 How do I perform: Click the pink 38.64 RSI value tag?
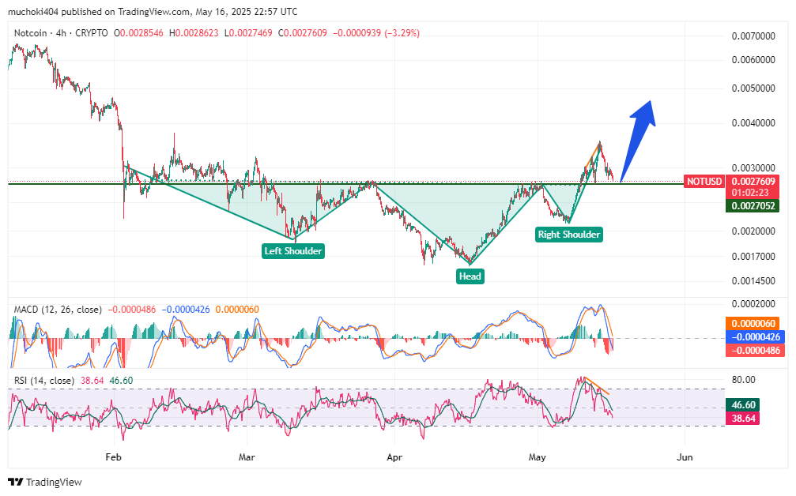[x=743, y=418]
